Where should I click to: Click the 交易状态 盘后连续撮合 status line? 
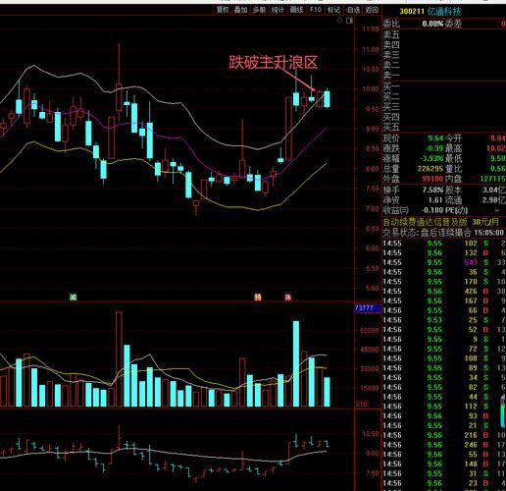click(x=443, y=233)
